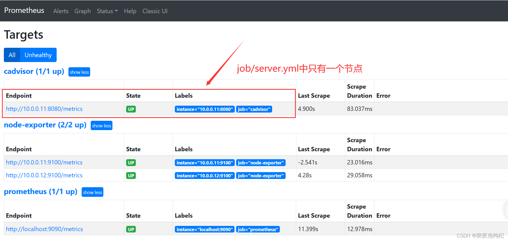Click job="node-exporter" label in 10.0.0.12:9100 row

click(x=261, y=175)
